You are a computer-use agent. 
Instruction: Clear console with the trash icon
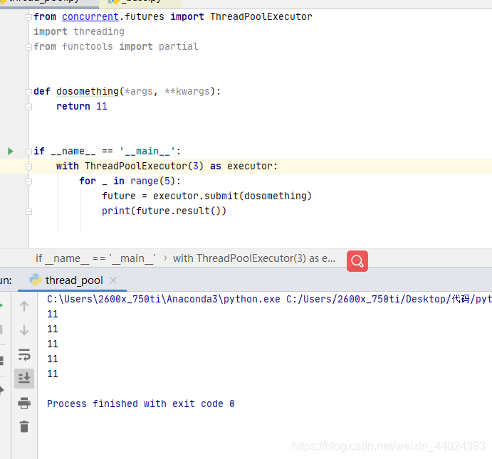click(24, 427)
